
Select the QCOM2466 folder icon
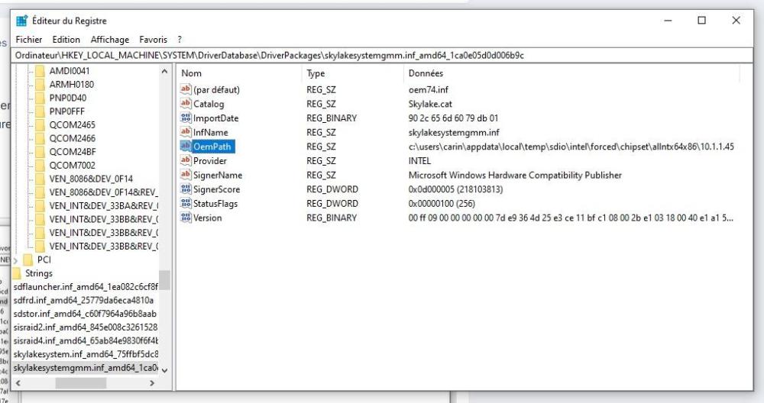(40, 138)
